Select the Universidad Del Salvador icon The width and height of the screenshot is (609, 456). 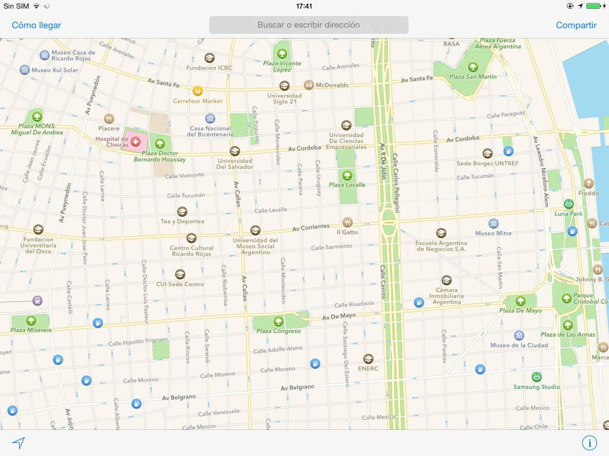235,151
